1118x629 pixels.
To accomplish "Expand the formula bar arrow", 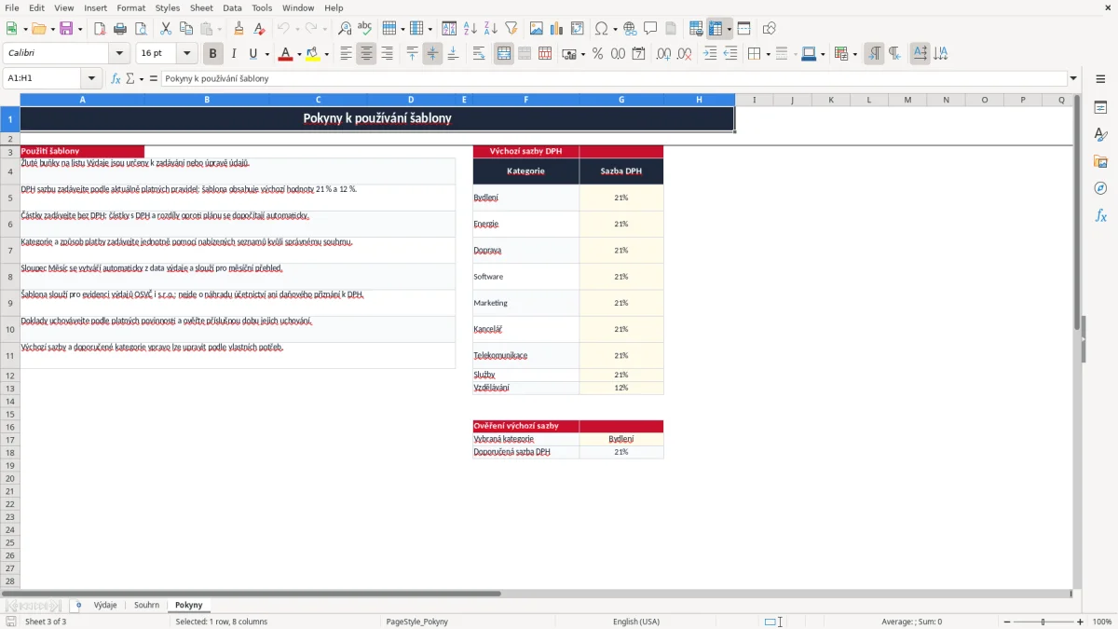I will 1073,78.
